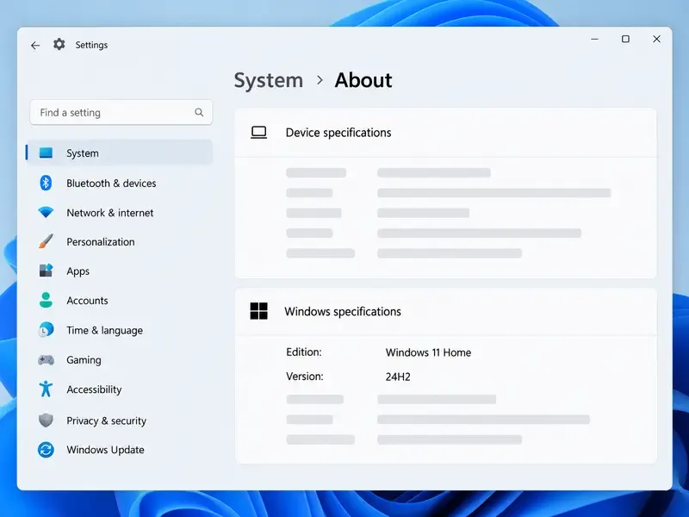Click the Windows Update sync icon
The width and height of the screenshot is (689, 517).
pos(46,450)
